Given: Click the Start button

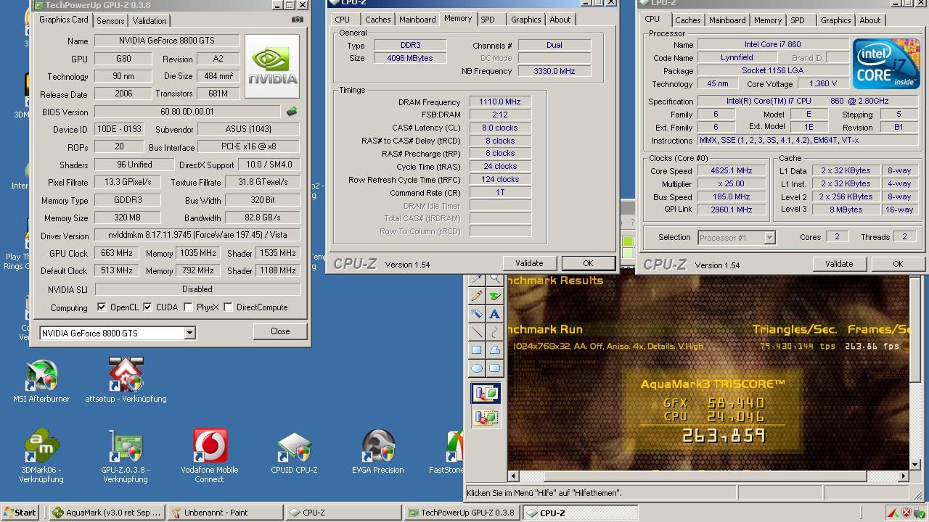Looking at the screenshot, I should [x=20, y=513].
